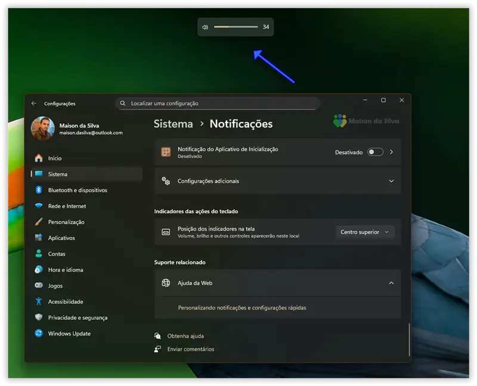
Task: Click the Personalização brush icon
Action: [x=39, y=222]
